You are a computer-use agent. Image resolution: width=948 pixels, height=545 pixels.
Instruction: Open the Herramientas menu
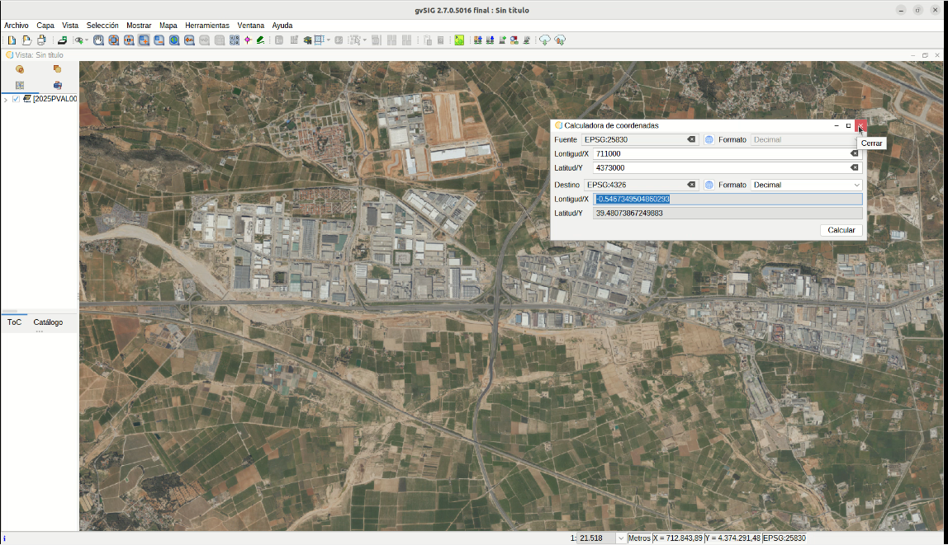click(206, 26)
